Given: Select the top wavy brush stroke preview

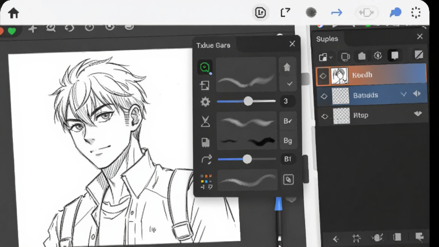Looking at the screenshot, I should (246, 75).
